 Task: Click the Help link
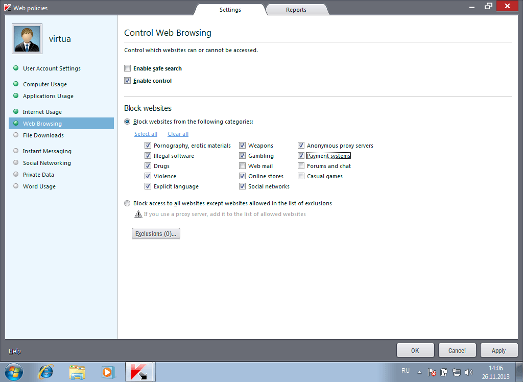[x=15, y=351]
